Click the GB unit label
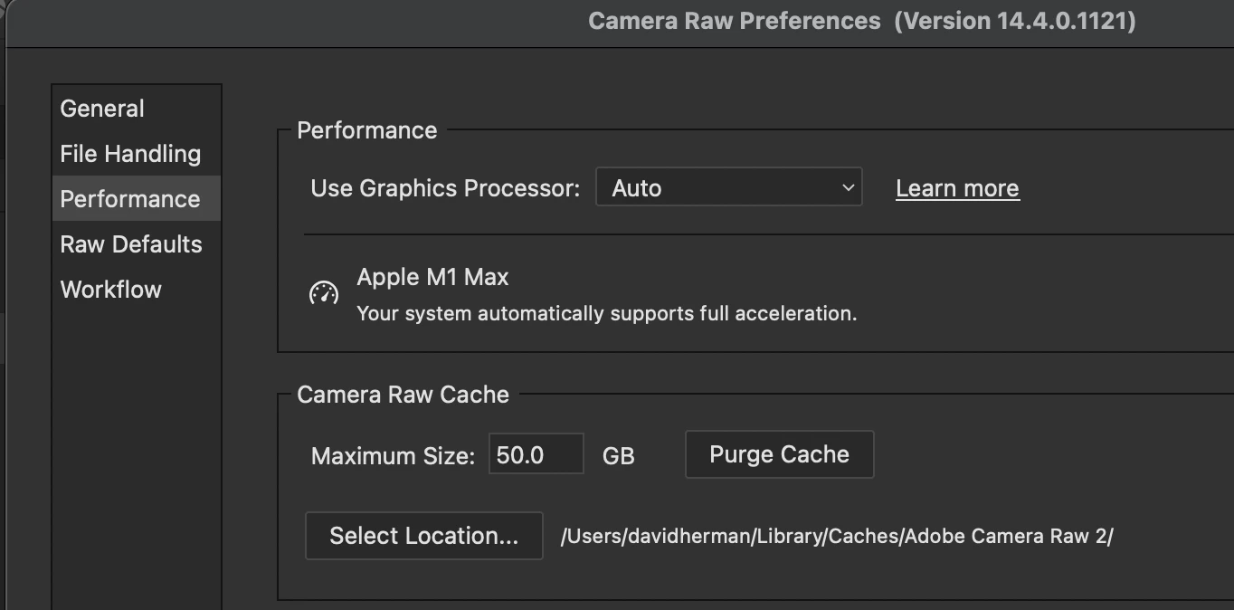This screenshot has height=610, width=1234. coord(619,456)
